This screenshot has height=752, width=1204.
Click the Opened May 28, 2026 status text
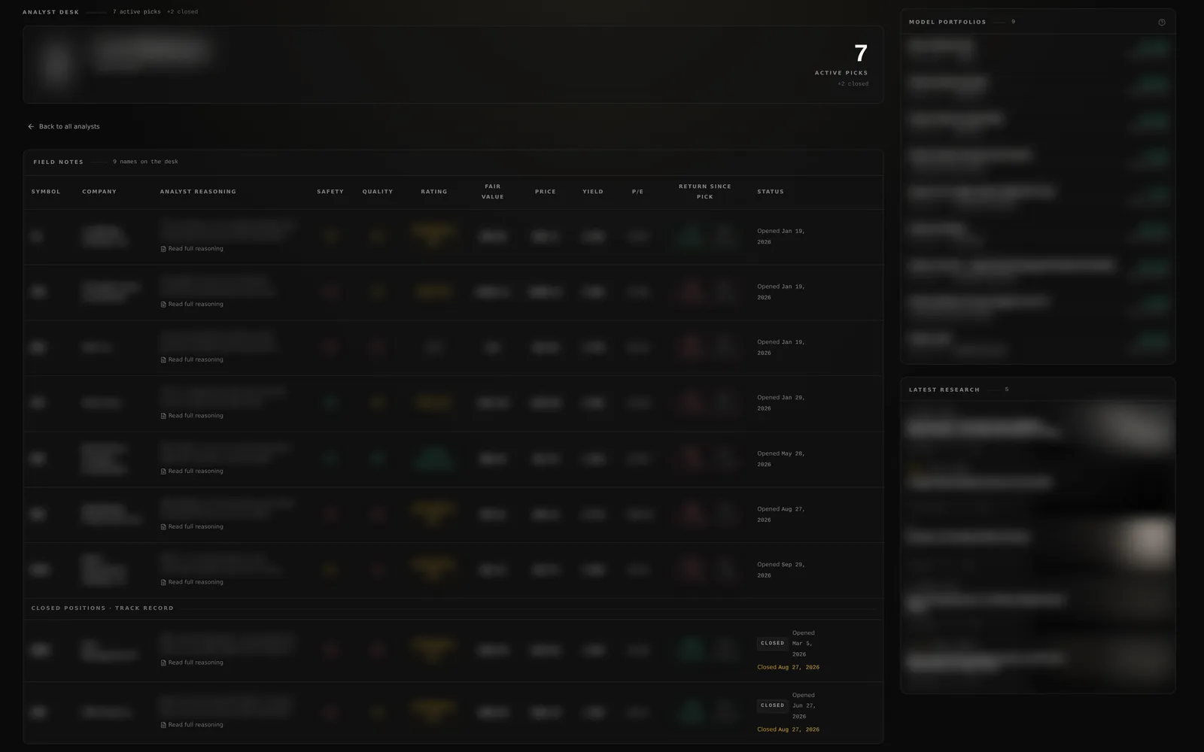[x=781, y=459]
